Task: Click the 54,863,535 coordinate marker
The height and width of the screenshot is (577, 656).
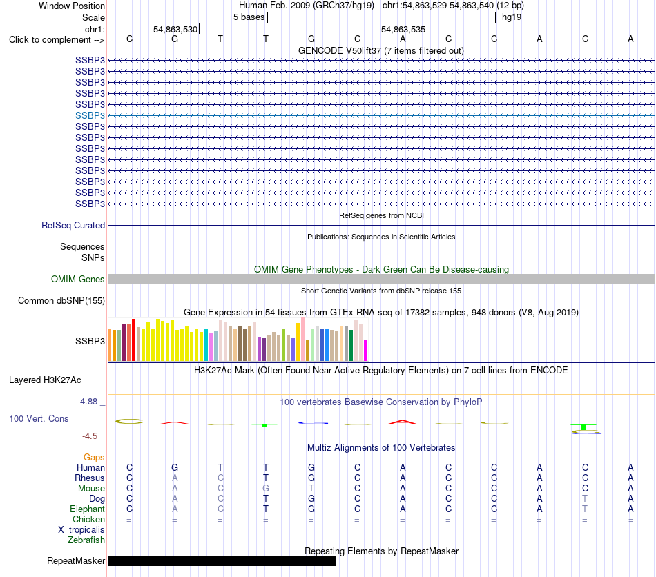Action: coord(403,29)
